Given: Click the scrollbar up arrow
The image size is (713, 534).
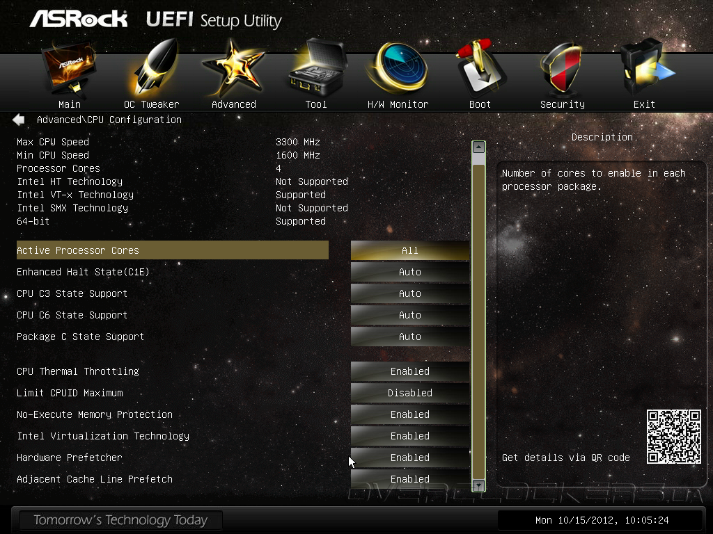Looking at the screenshot, I should point(478,147).
